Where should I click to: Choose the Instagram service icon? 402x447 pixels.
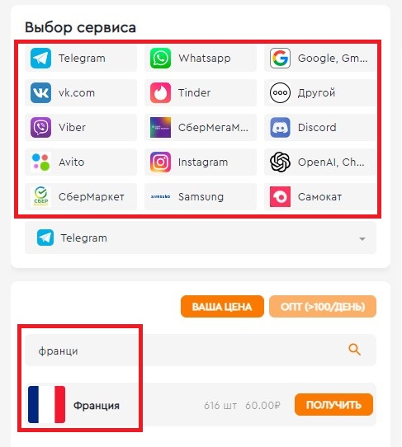coord(160,162)
